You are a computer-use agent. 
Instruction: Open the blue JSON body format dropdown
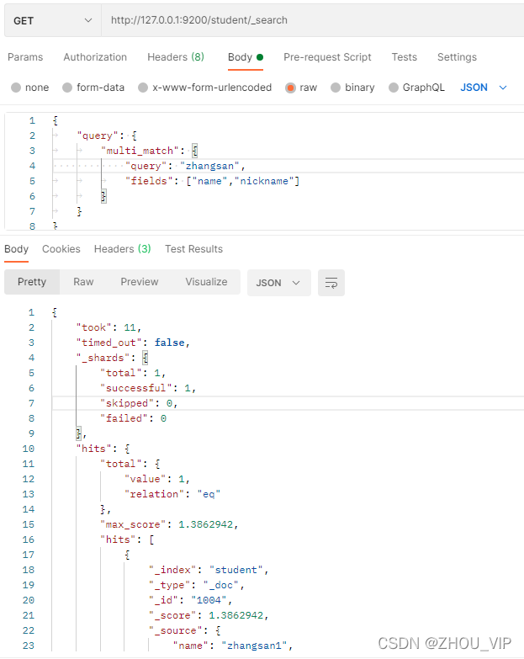pyautogui.click(x=484, y=88)
